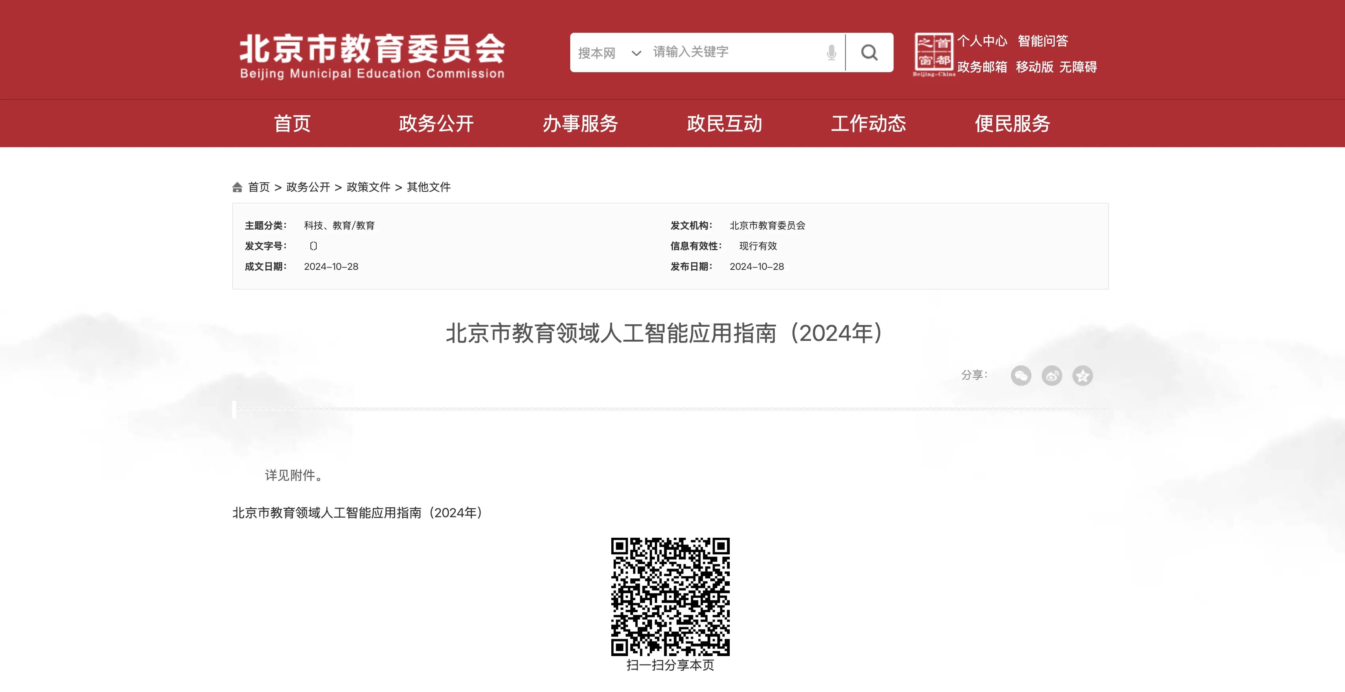Click the star favorites share icon

(x=1082, y=376)
